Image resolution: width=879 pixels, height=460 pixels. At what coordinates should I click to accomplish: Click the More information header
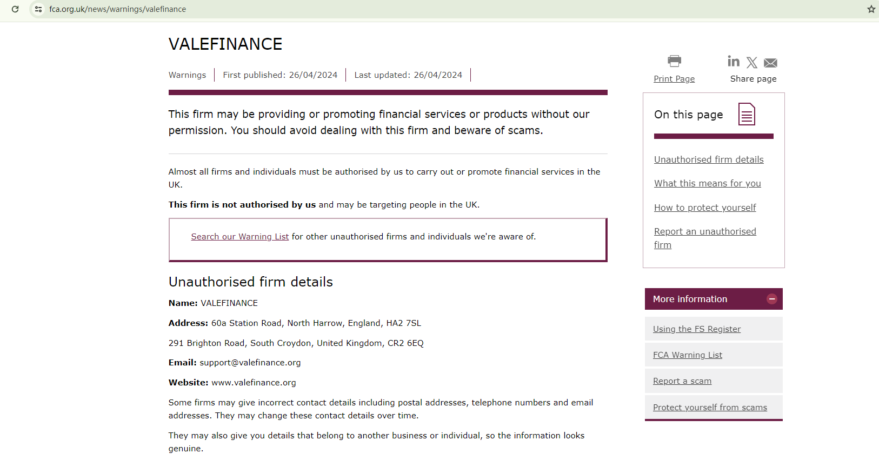[x=690, y=299]
